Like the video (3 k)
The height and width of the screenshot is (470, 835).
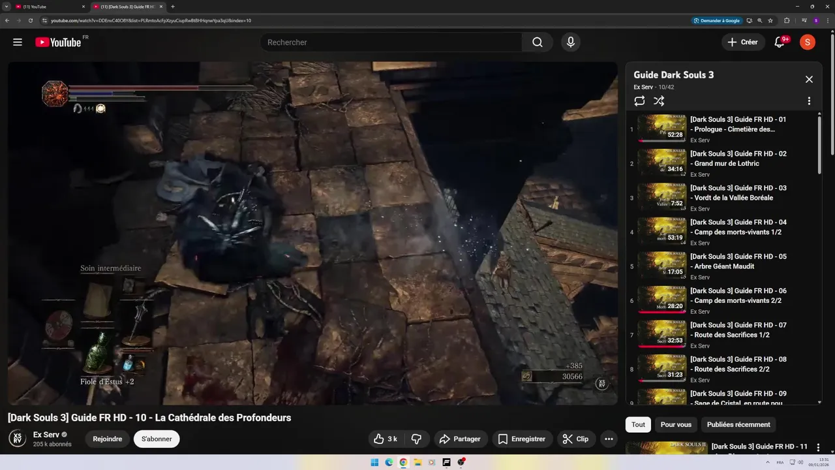(386, 439)
